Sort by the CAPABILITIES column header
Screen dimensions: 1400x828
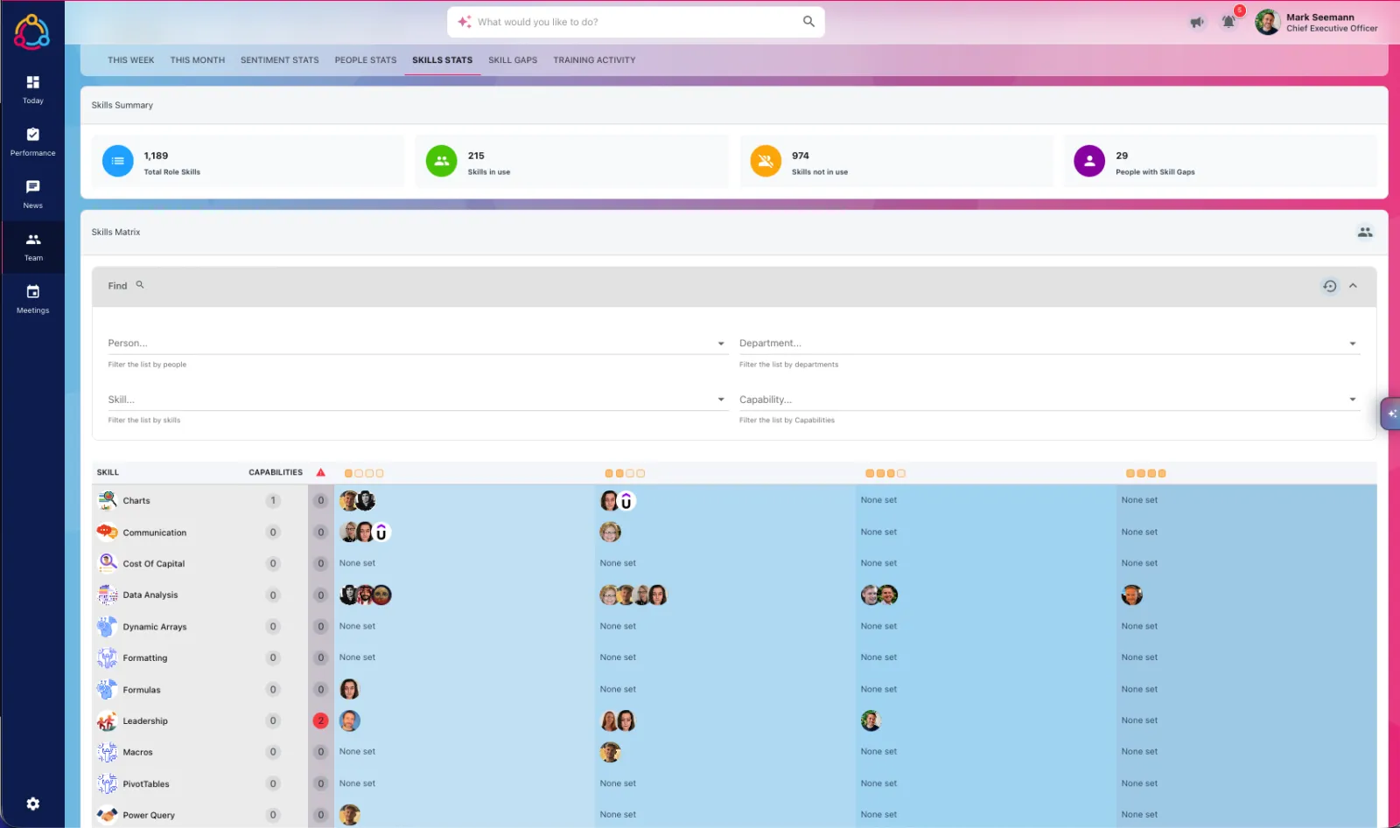point(276,472)
